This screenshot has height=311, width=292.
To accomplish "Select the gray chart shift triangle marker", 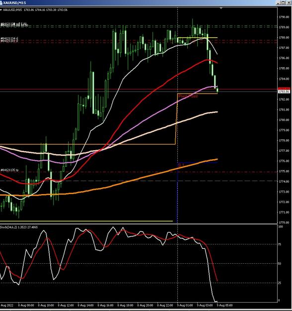I will coord(221,8).
